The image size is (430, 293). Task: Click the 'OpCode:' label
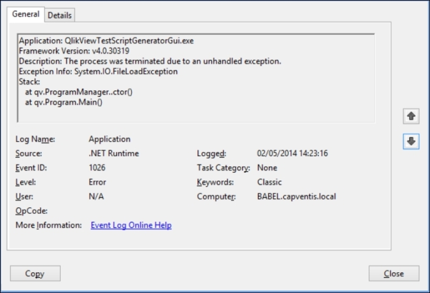[31, 211]
